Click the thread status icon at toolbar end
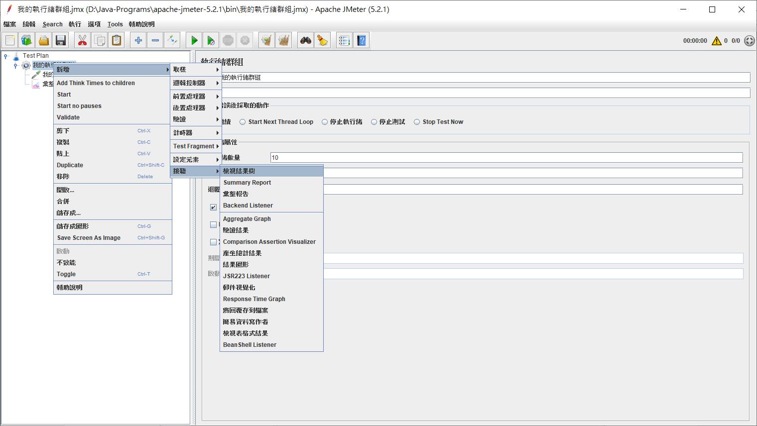This screenshot has width=757, height=426. click(x=749, y=41)
